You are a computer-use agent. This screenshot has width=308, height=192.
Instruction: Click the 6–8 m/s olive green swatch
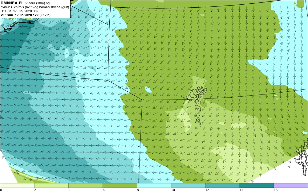coord(120,186)
